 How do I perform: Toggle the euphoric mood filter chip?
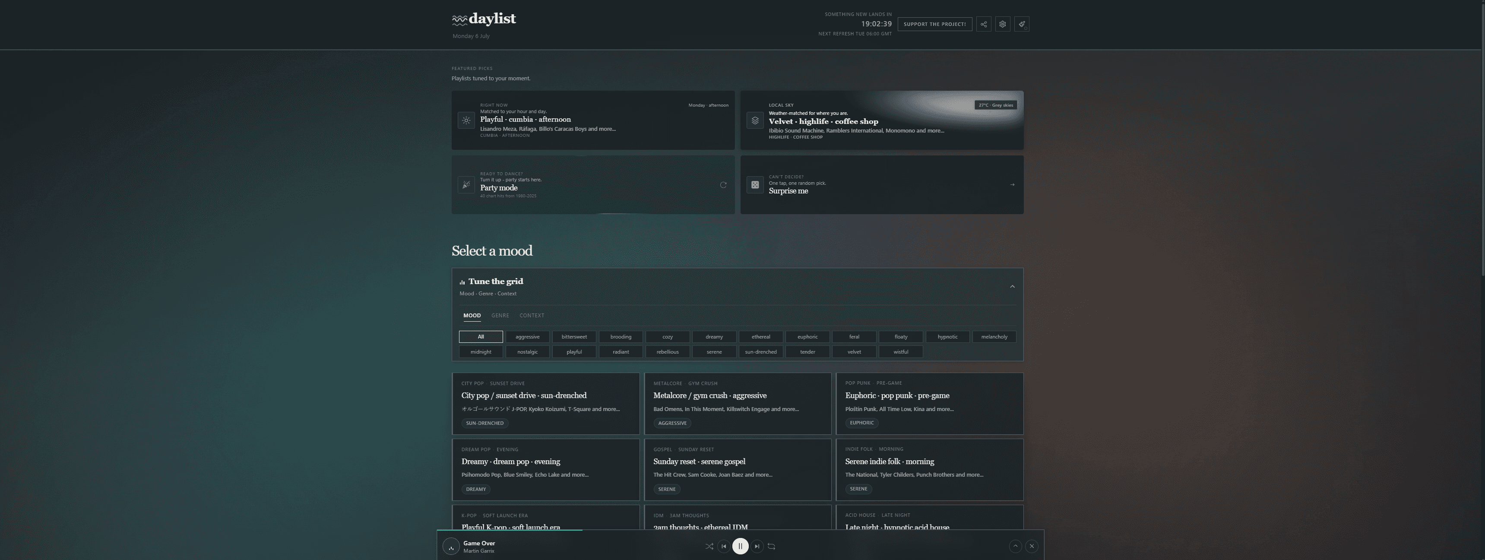click(807, 337)
